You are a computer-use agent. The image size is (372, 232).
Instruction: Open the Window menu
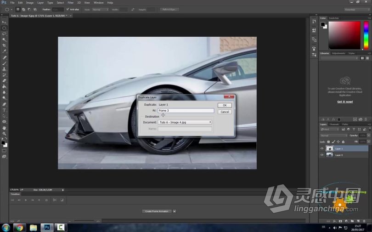(98, 3)
